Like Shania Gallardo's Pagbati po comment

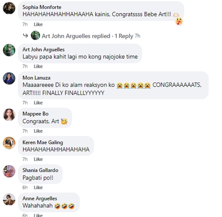click(x=38, y=187)
